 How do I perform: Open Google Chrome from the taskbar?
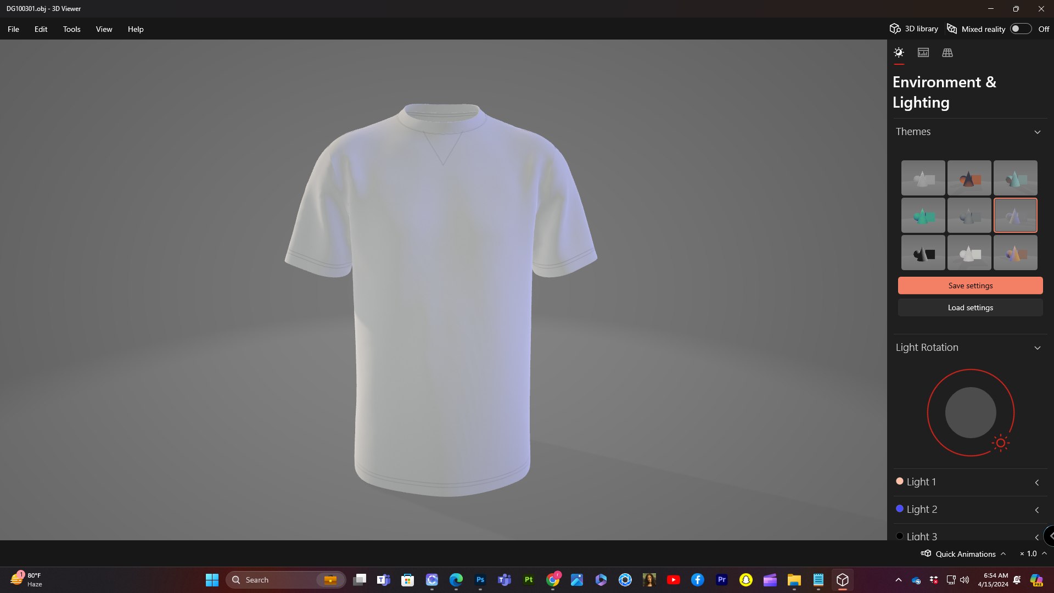pos(553,580)
